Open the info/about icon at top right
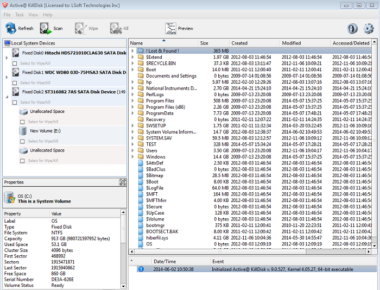Image resolution: width=380 pixels, height=290 pixels. tap(352, 29)
